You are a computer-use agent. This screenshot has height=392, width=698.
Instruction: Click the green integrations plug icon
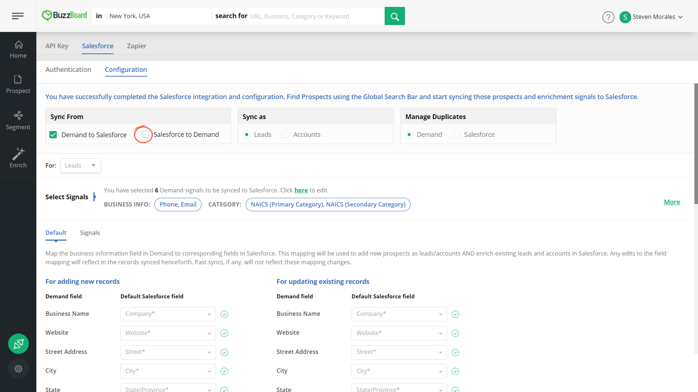pyautogui.click(x=19, y=344)
